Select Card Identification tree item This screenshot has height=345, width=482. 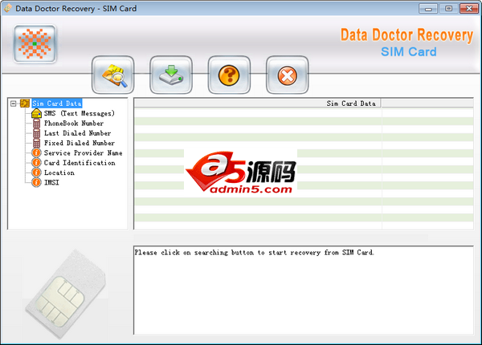(80, 163)
